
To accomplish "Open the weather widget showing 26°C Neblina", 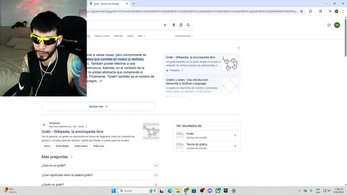I will click(x=10, y=191).
